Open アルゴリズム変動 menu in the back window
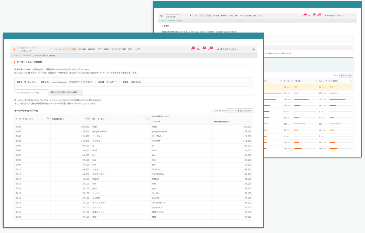This screenshot has width=365, height=233. [x=245, y=16]
